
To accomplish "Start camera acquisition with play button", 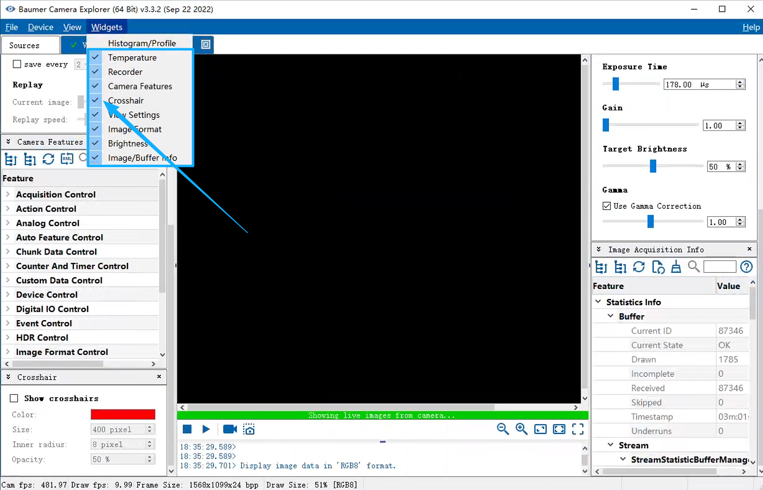I will (206, 429).
